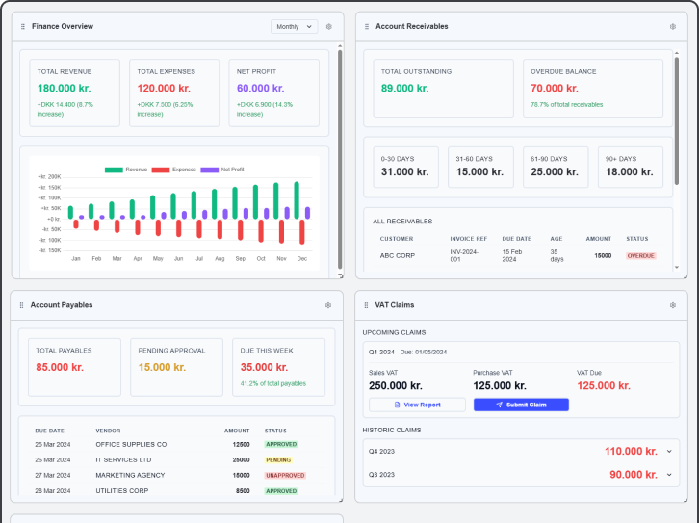Open VAT Claims settings gear

673,305
